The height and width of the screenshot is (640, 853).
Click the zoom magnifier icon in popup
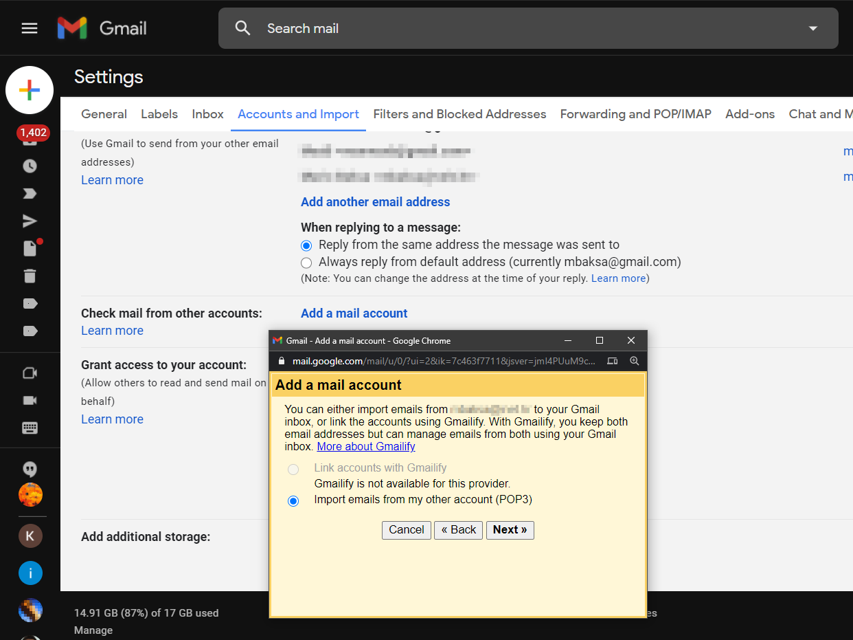click(x=634, y=361)
